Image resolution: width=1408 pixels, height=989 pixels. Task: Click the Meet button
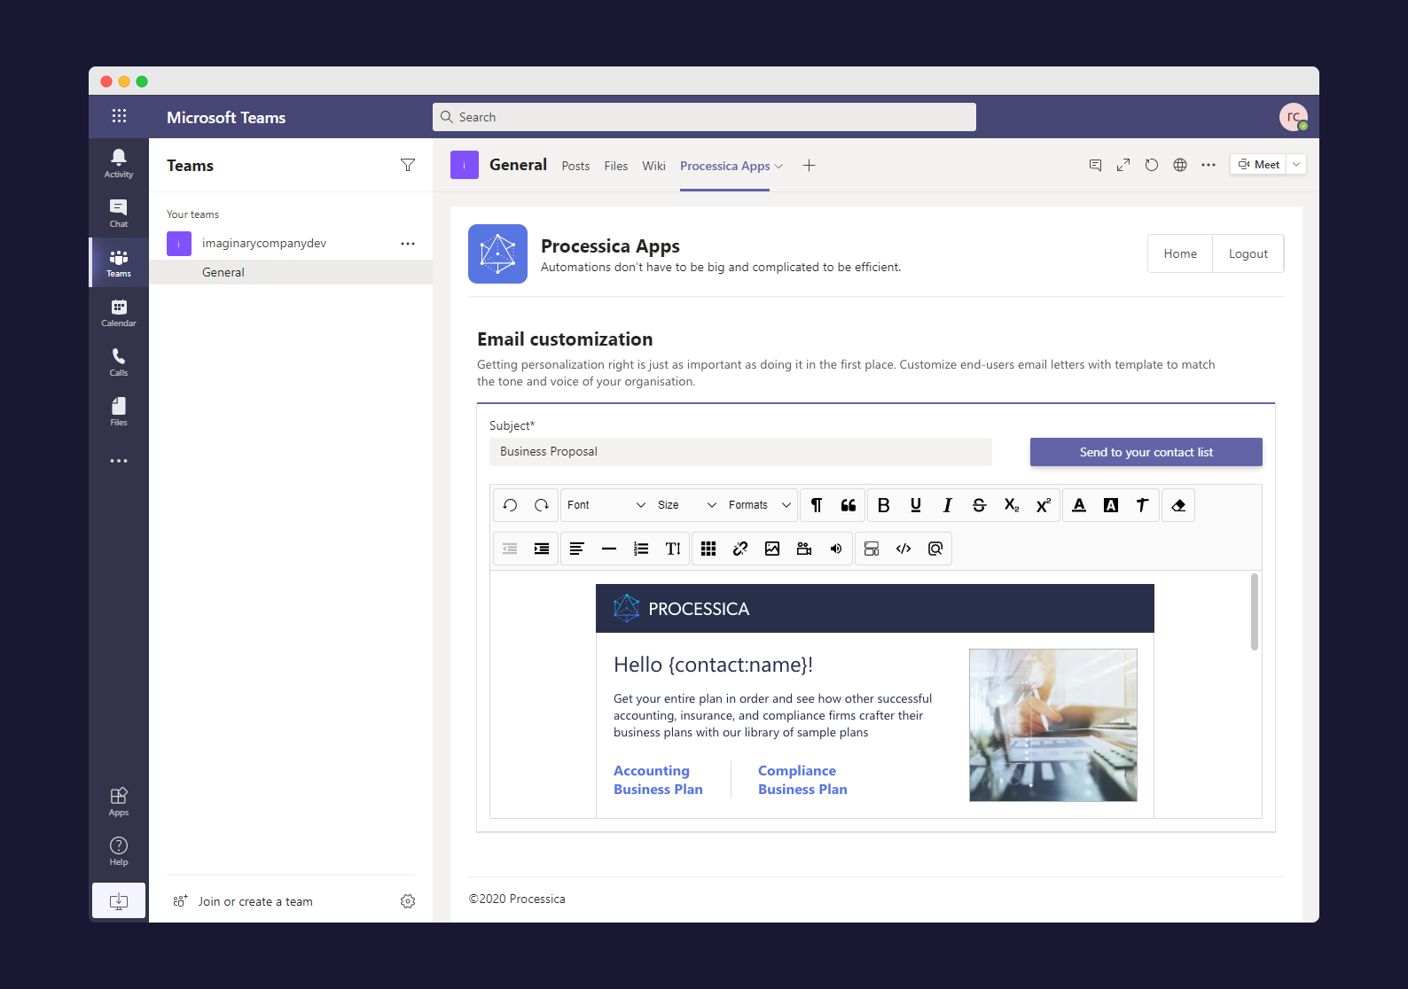(x=1258, y=164)
